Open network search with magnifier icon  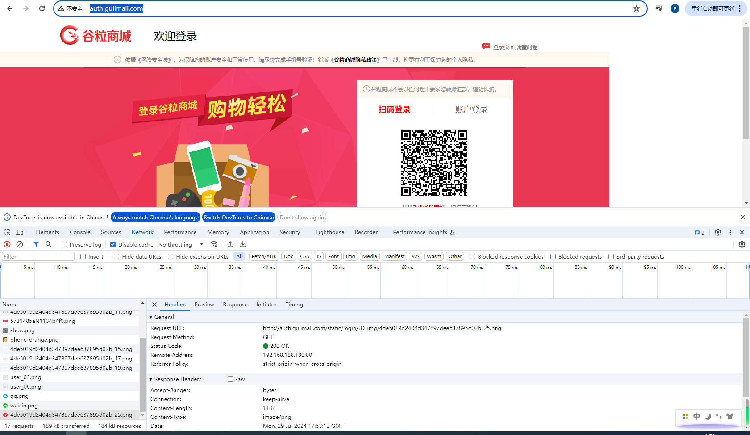coord(49,244)
